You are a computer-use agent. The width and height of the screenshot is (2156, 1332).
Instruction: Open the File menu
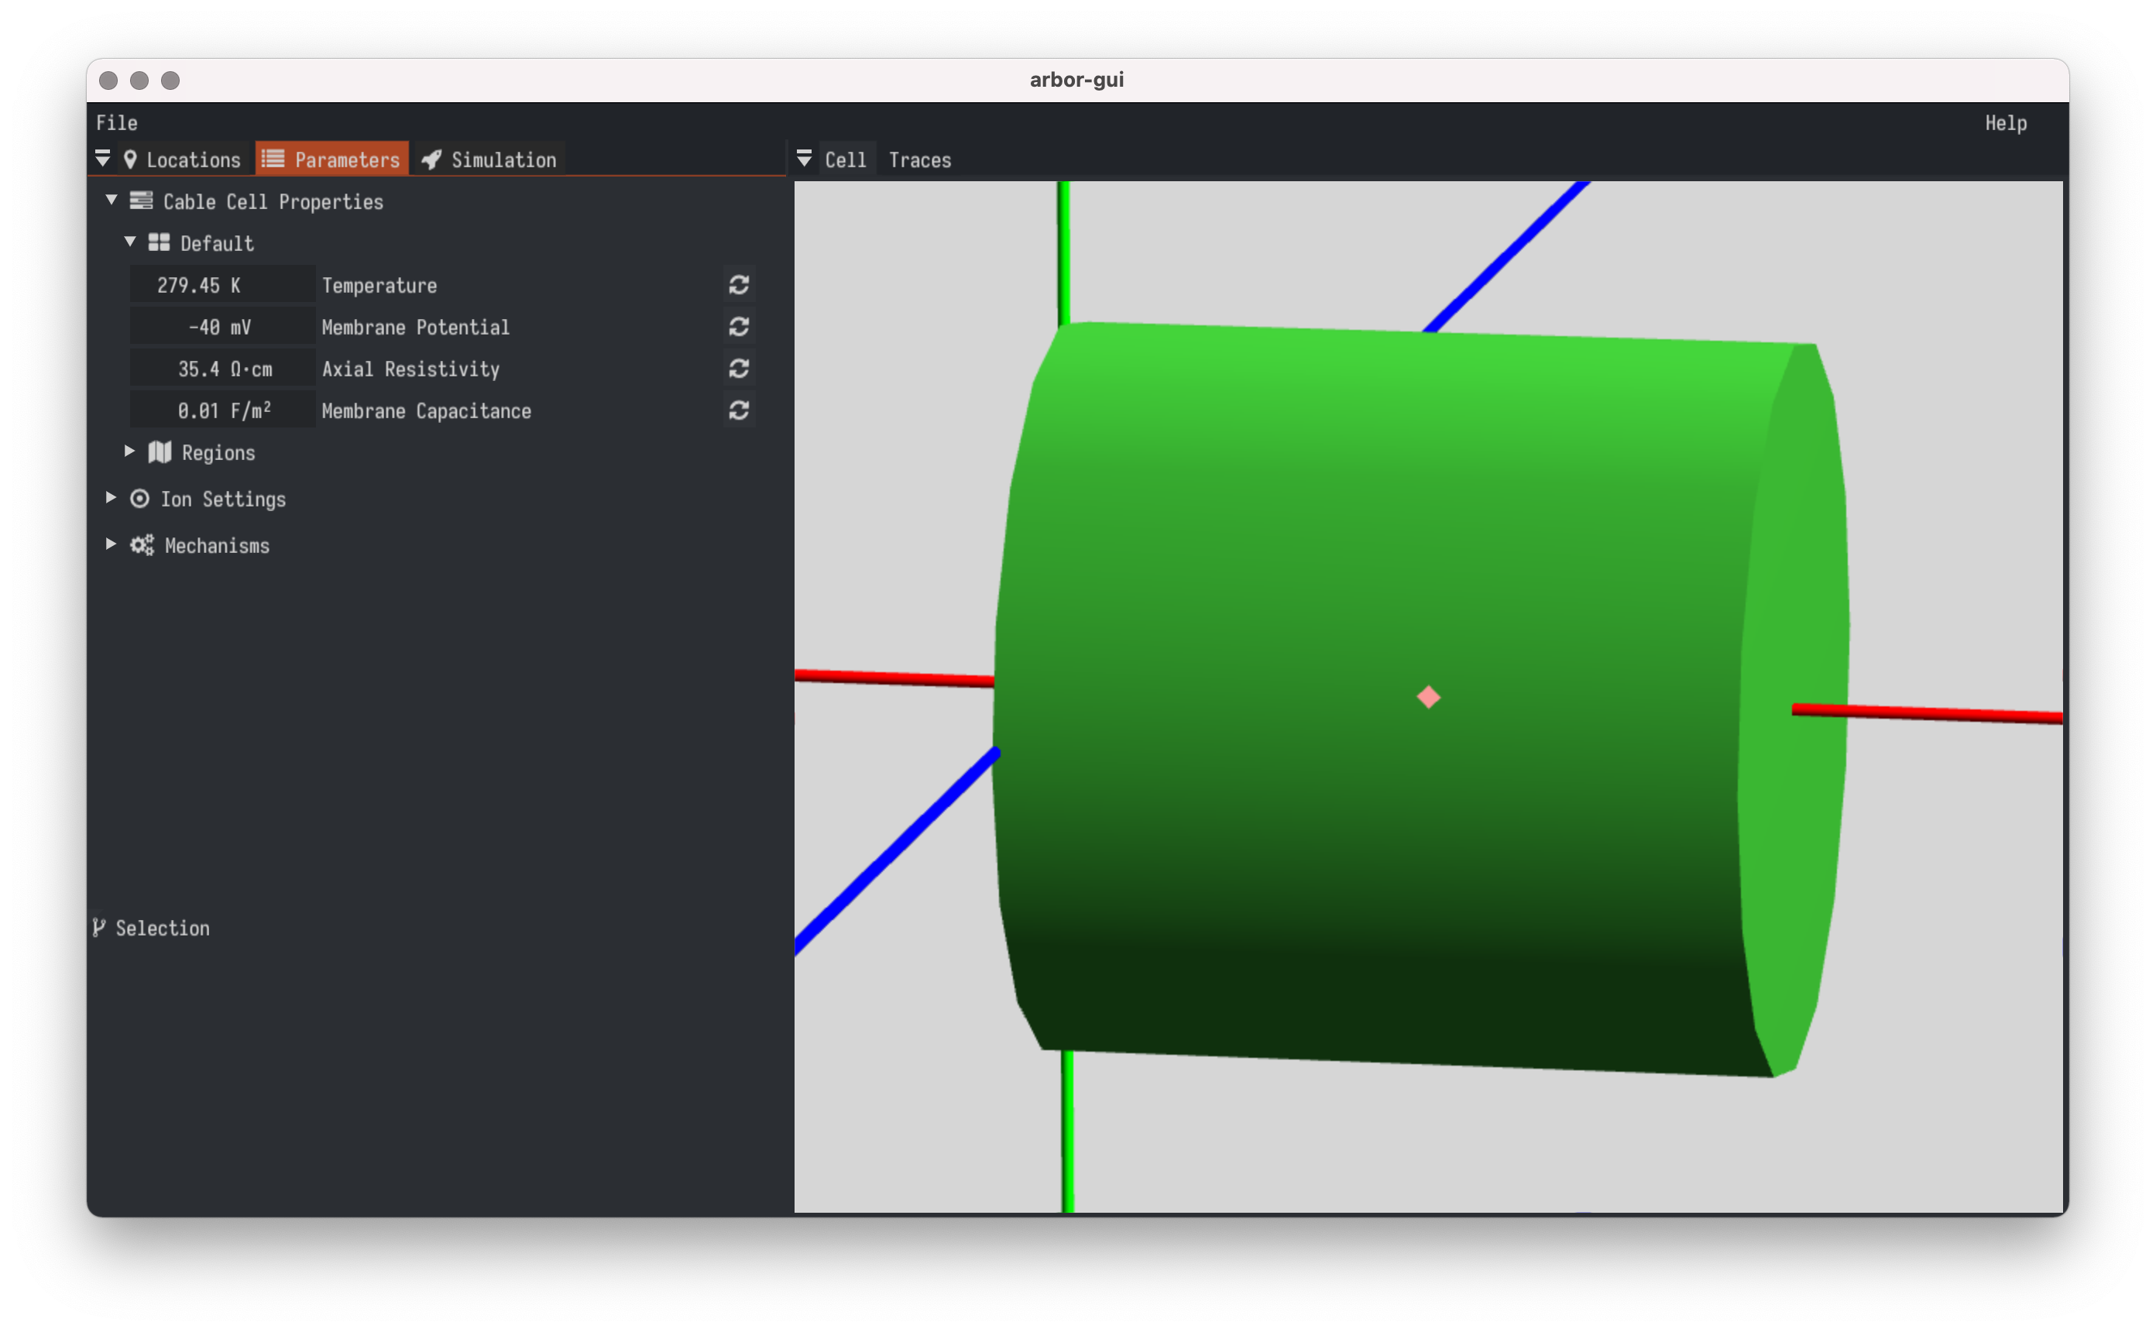pos(116,122)
